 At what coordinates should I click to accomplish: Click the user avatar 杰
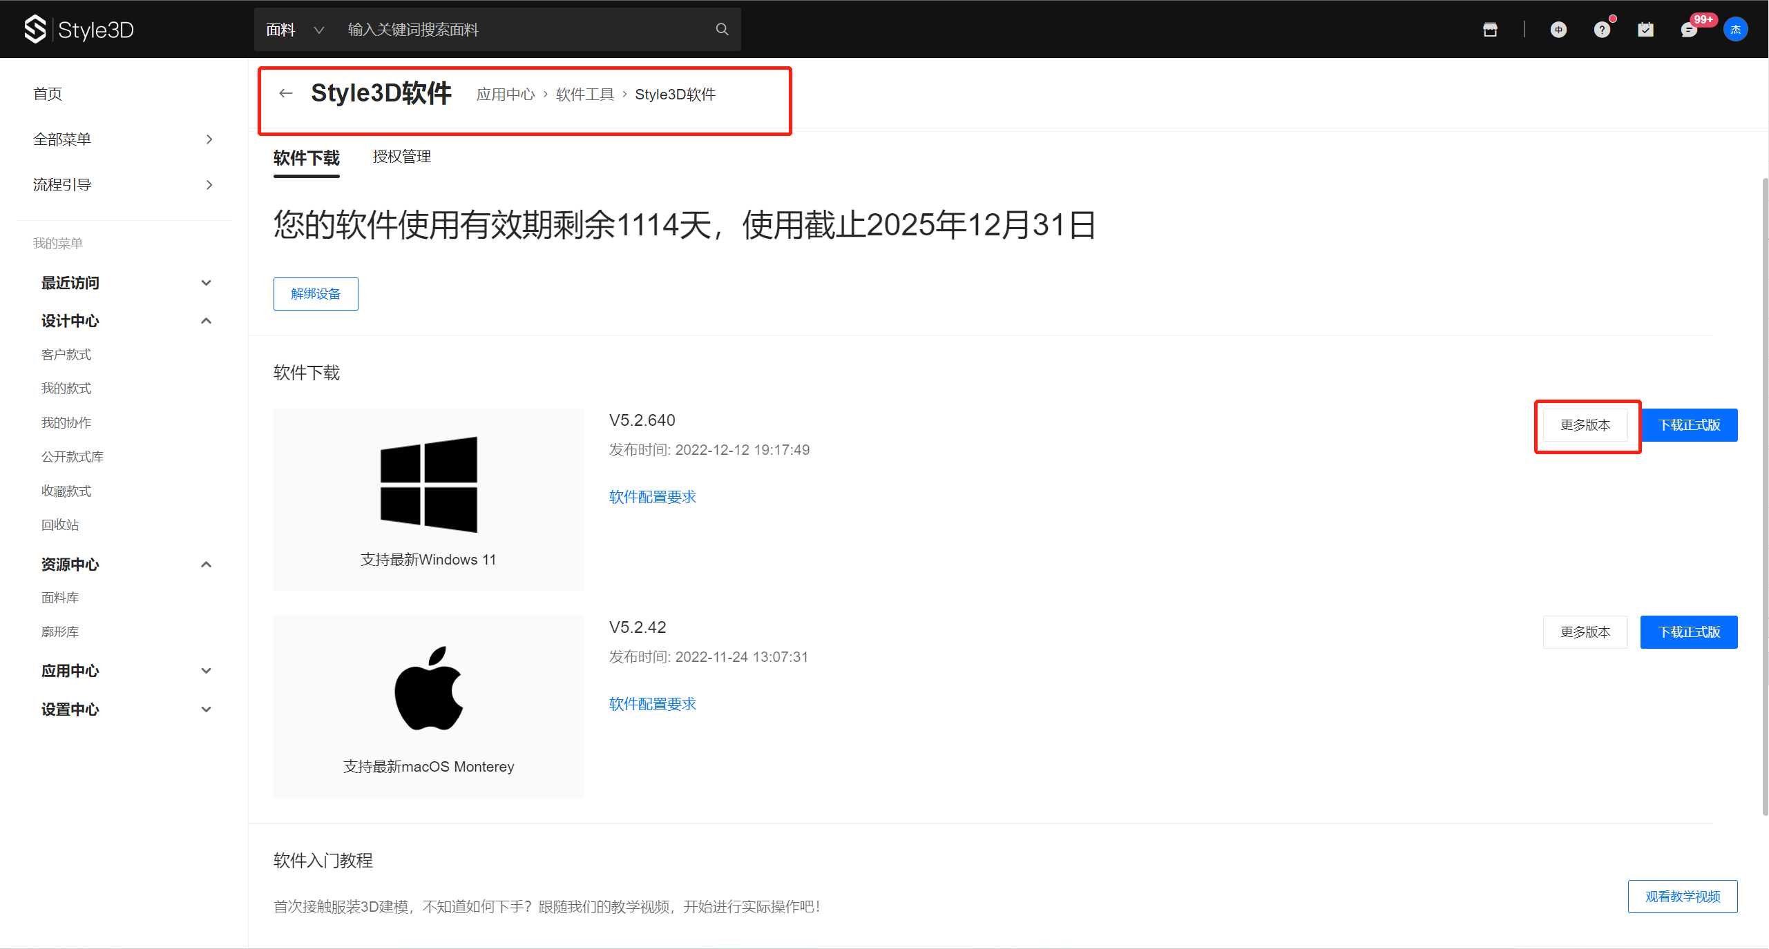tap(1735, 29)
